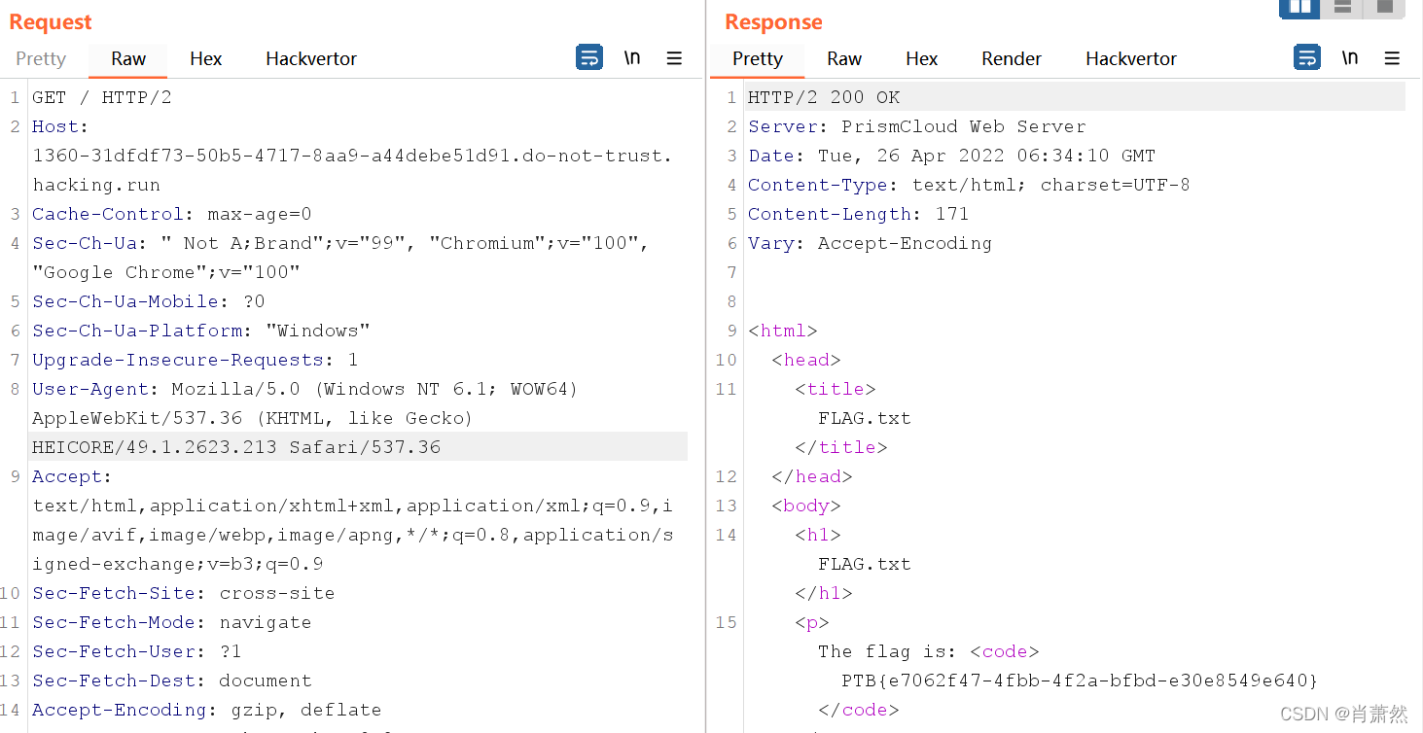Open Request Hackvertor tab
1423x733 pixels.
pos(311,58)
